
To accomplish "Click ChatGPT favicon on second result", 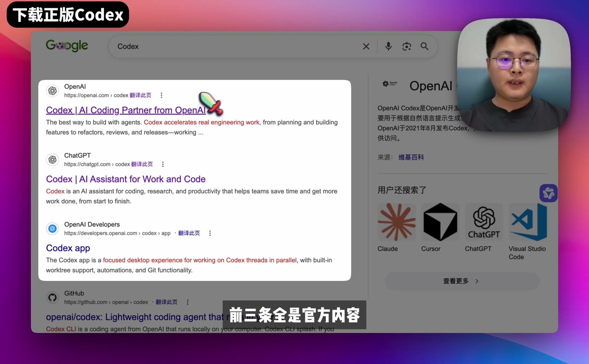I will 52,160.
